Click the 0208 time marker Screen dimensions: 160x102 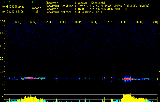[x=124, y=22]
